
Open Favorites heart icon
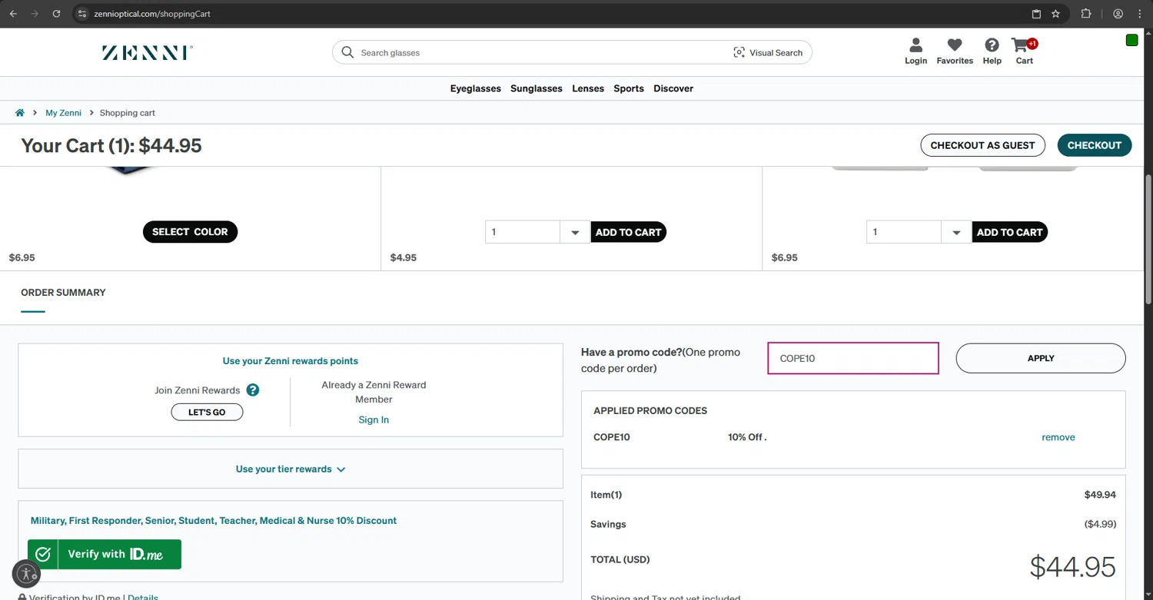(x=955, y=51)
